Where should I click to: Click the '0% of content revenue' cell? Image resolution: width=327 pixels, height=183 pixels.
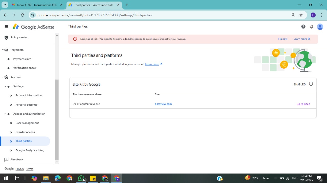click(x=86, y=104)
